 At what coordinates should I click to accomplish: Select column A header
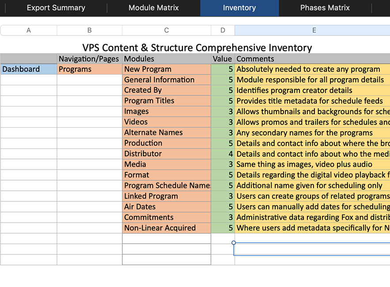(28, 30)
